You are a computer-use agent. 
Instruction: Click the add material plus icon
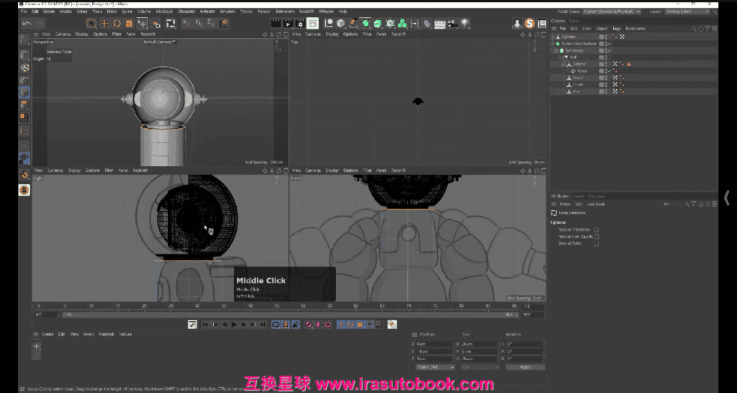(36, 346)
